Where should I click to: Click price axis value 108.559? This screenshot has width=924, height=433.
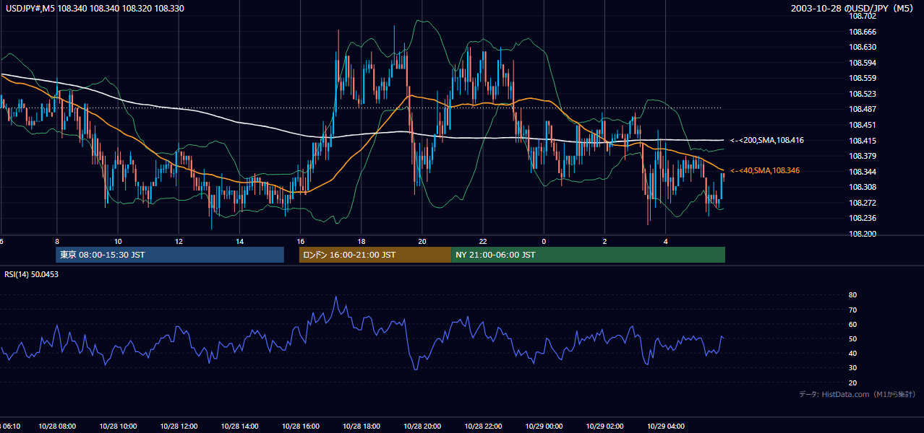863,79
